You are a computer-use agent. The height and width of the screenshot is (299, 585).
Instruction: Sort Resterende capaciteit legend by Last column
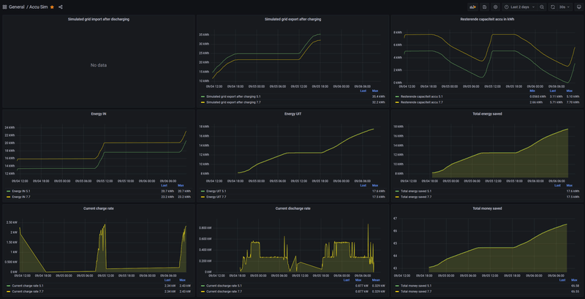click(553, 91)
